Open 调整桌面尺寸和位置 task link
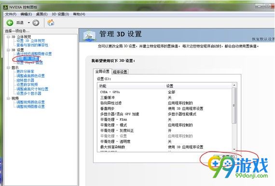The width and height of the screenshot is (275, 186). click(x=32, y=89)
